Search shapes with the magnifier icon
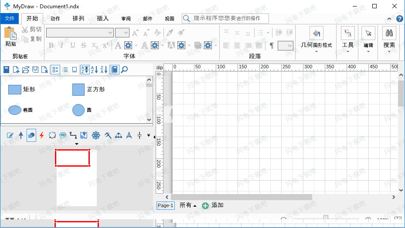 124,70
